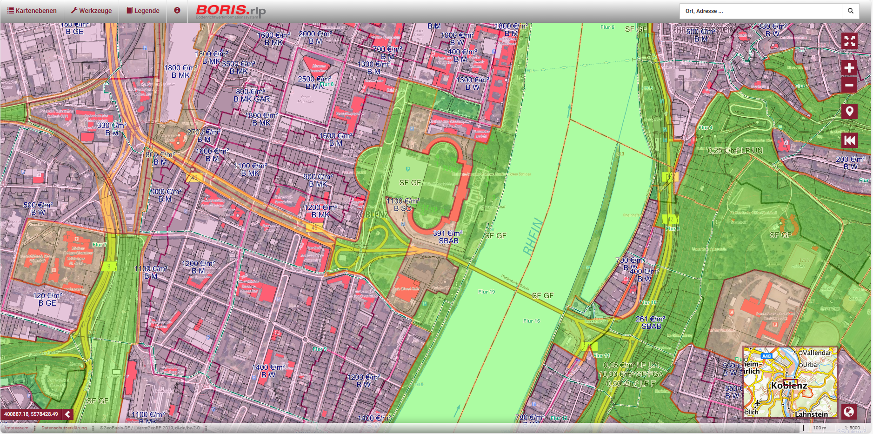Collapse the coordinate display with chevron
Image resolution: width=873 pixels, height=434 pixels.
tap(68, 414)
